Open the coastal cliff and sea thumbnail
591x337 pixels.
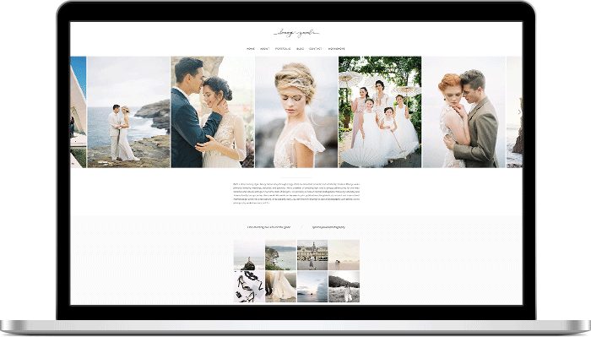pos(280,255)
